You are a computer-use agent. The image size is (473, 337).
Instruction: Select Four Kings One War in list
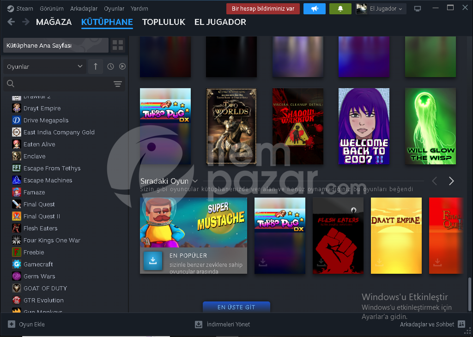(x=52, y=240)
